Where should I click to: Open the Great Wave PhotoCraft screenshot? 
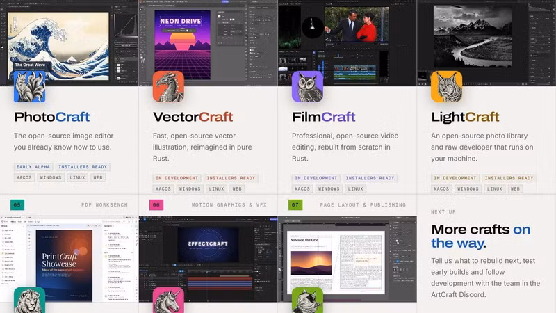pyautogui.click(x=69, y=42)
